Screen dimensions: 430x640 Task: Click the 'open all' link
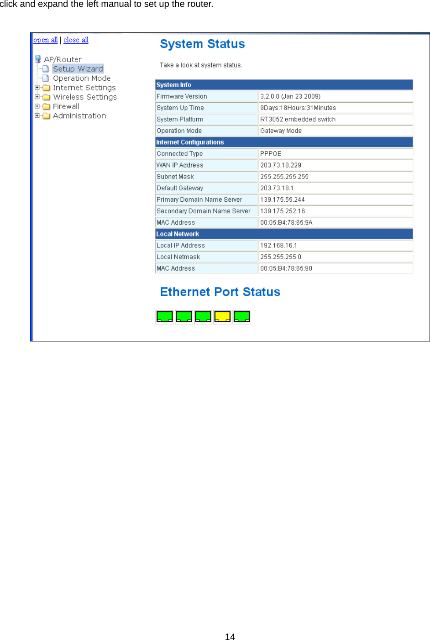coord(46,40)
